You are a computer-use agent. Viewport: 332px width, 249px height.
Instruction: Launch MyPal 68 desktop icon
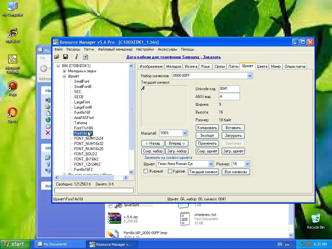click(x=13, y=36)
